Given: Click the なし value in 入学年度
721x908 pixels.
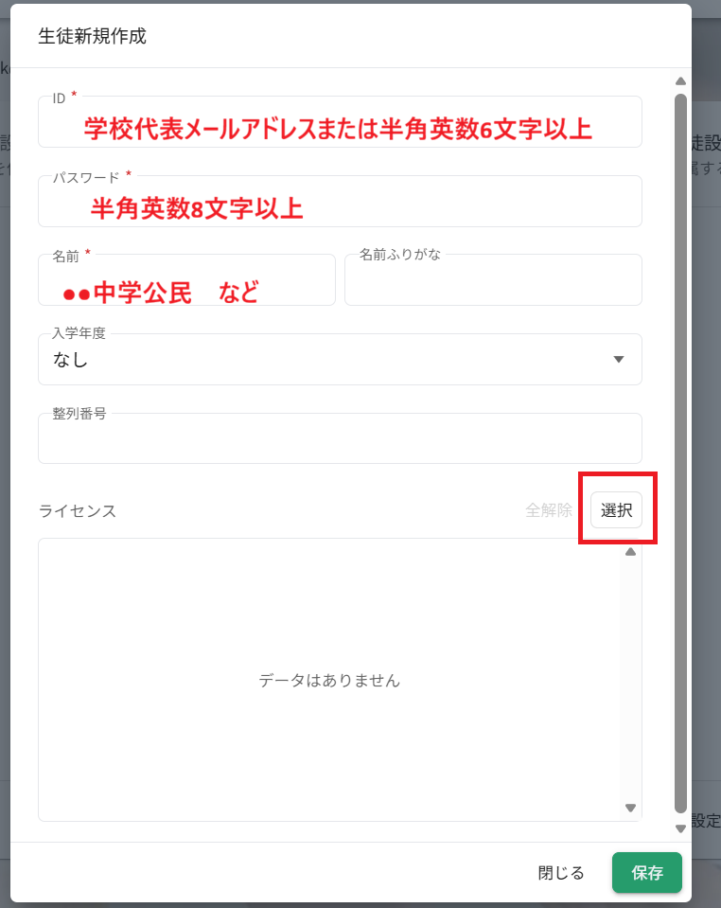Looking at the screenshot, I should coord(71,360).
